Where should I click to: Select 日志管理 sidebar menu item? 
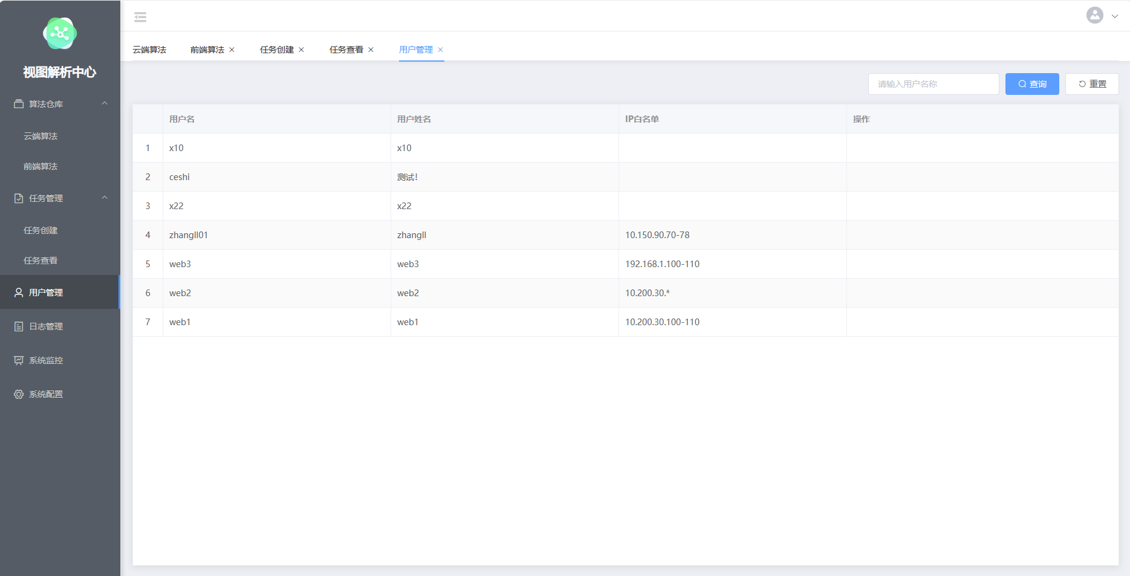[x=60, y=326]
